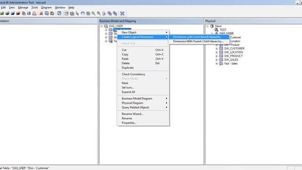
Task: Click the Physical panel header
Action: coord(253,21)
